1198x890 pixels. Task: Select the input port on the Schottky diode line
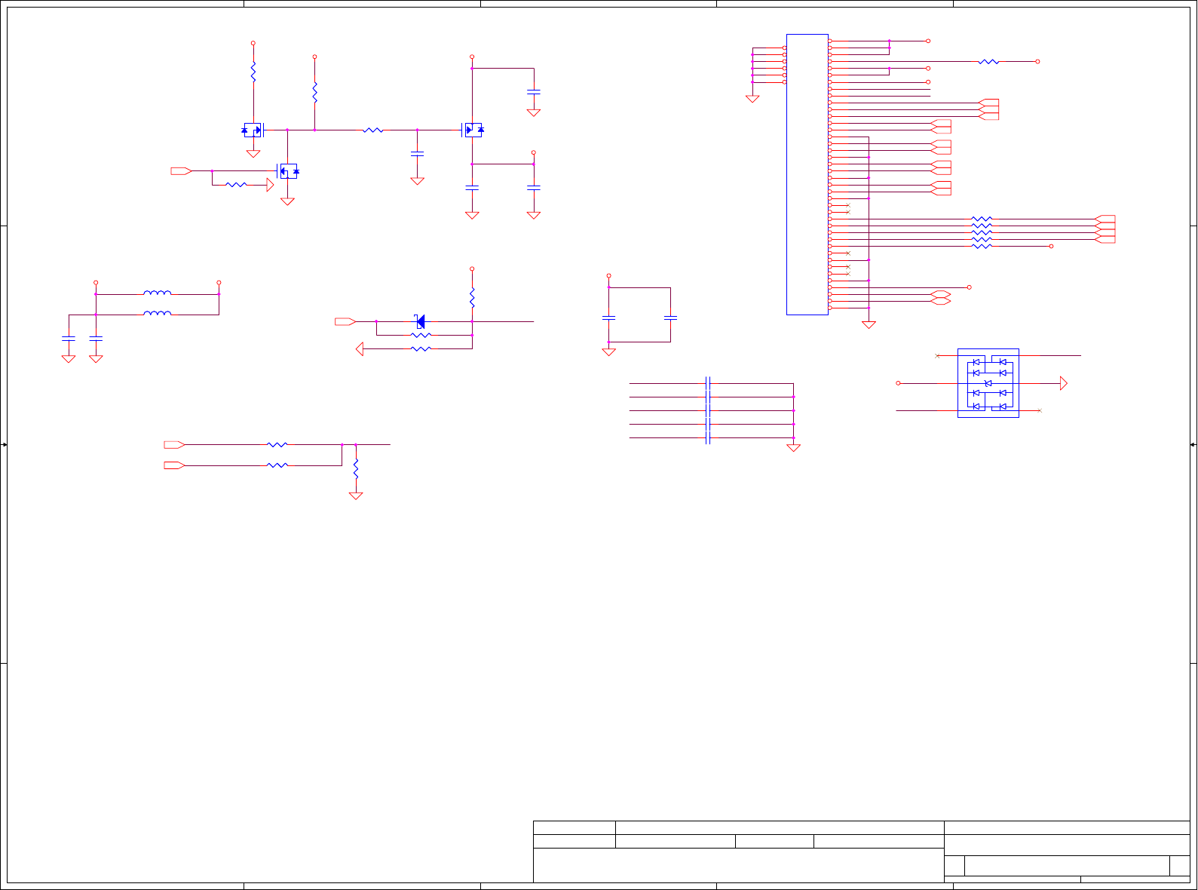[345, 321]
